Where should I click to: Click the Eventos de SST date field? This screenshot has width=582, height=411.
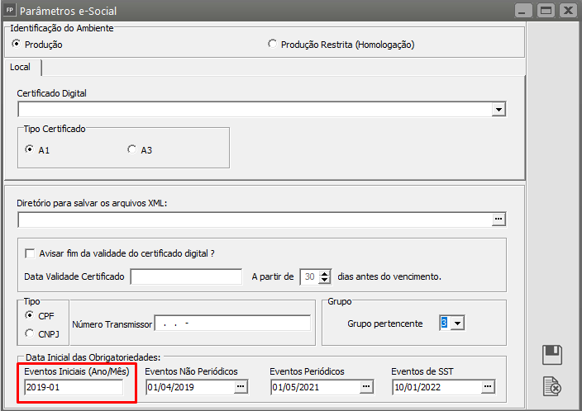[x=436, y=387]
